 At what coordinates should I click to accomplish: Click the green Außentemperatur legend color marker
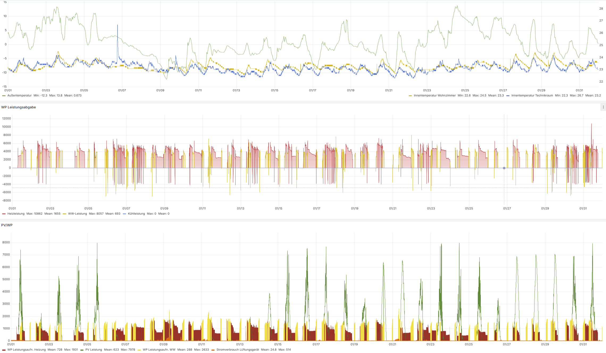point(4,96)
